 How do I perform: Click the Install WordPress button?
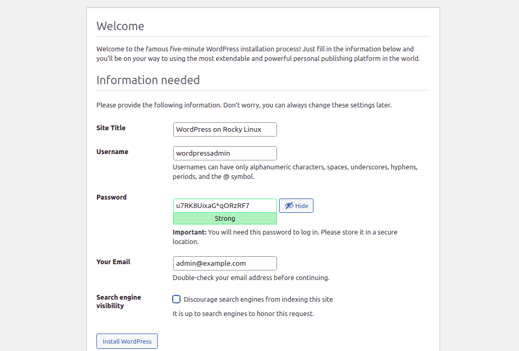[x=127, y=341]
